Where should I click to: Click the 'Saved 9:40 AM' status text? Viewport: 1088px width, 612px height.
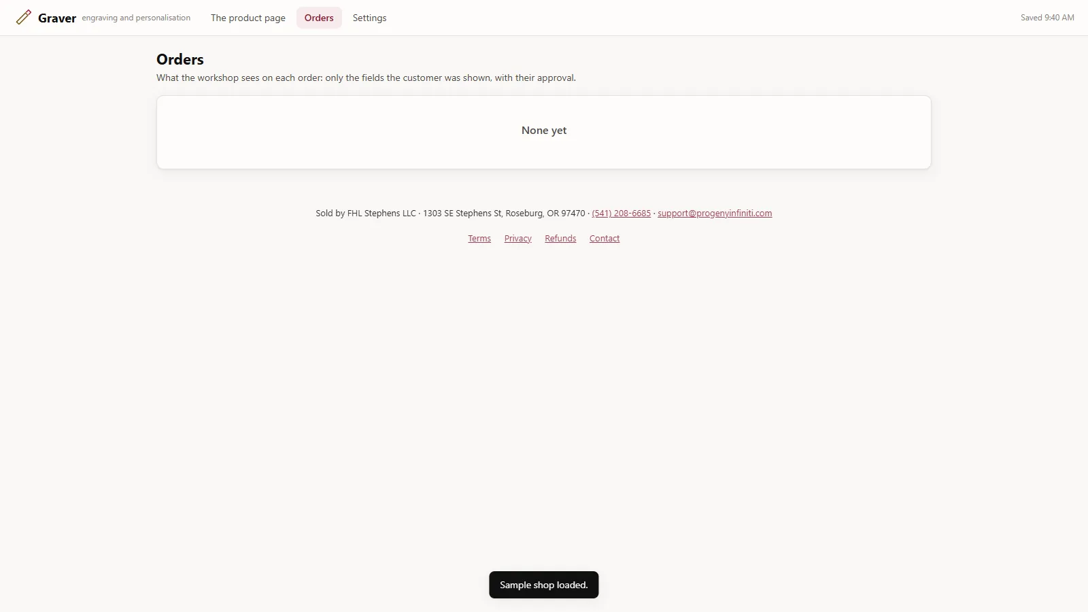point(1047,18)
